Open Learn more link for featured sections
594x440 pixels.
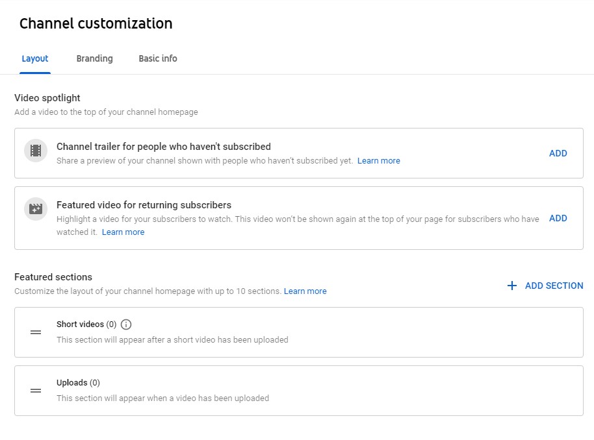[x=305, y=291]
